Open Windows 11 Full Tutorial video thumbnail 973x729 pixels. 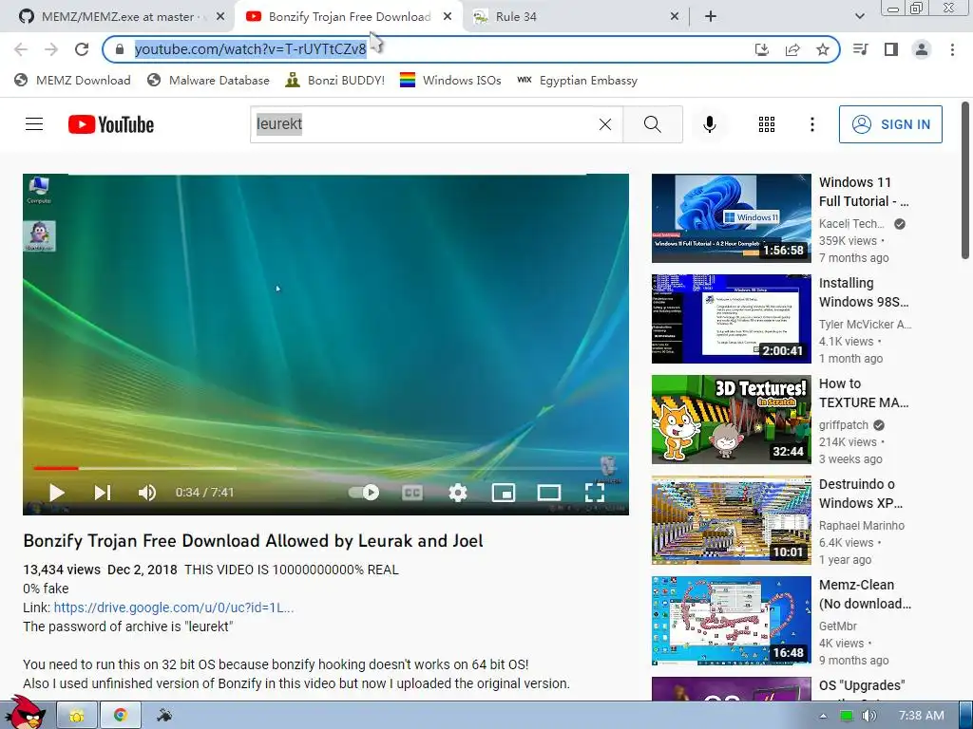pos(731,218)
